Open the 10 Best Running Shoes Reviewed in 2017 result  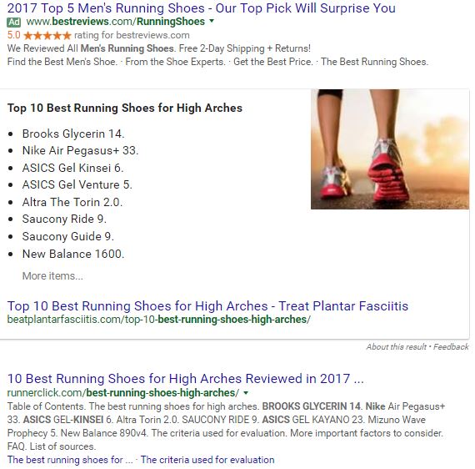pyautogui.click(x=185, y=379)
